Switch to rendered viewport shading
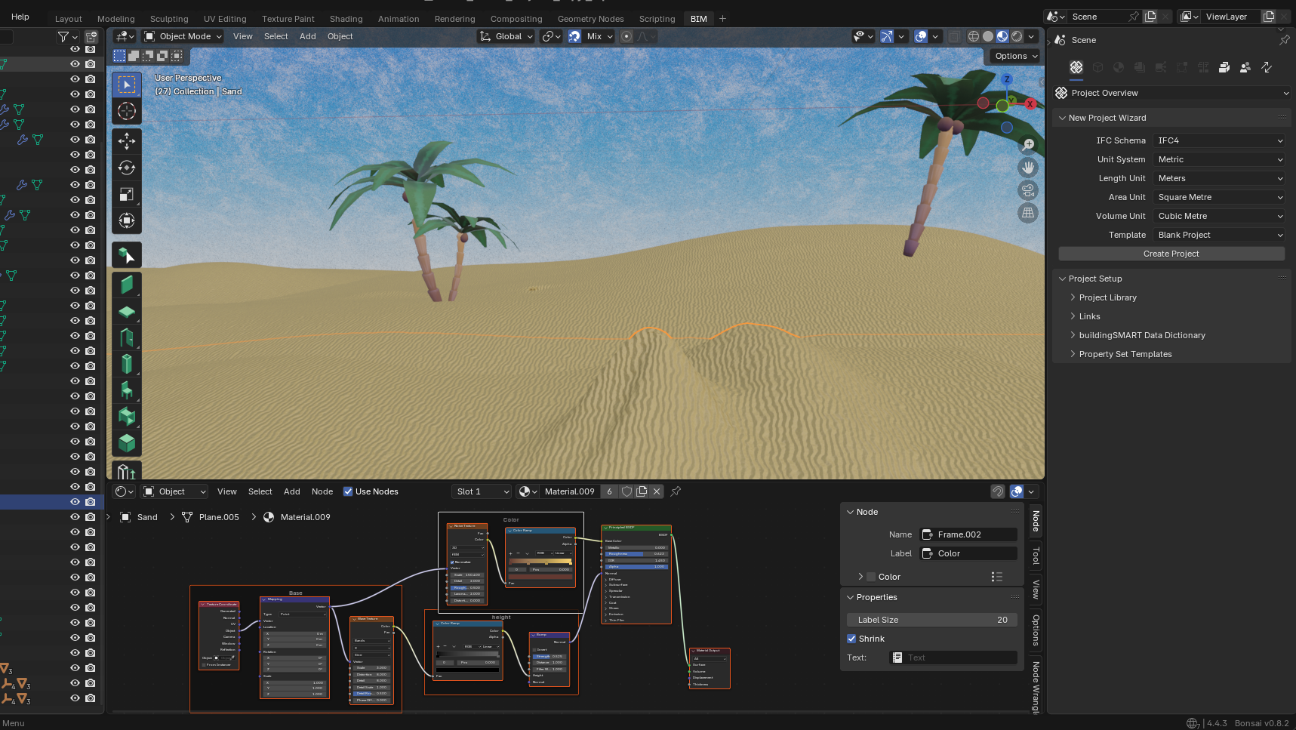The image size is (1296, 730). coord(1017,36)
